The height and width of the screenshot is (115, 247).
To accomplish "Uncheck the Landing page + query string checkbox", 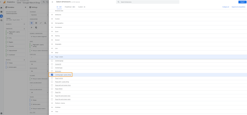I will pos(52,75).
